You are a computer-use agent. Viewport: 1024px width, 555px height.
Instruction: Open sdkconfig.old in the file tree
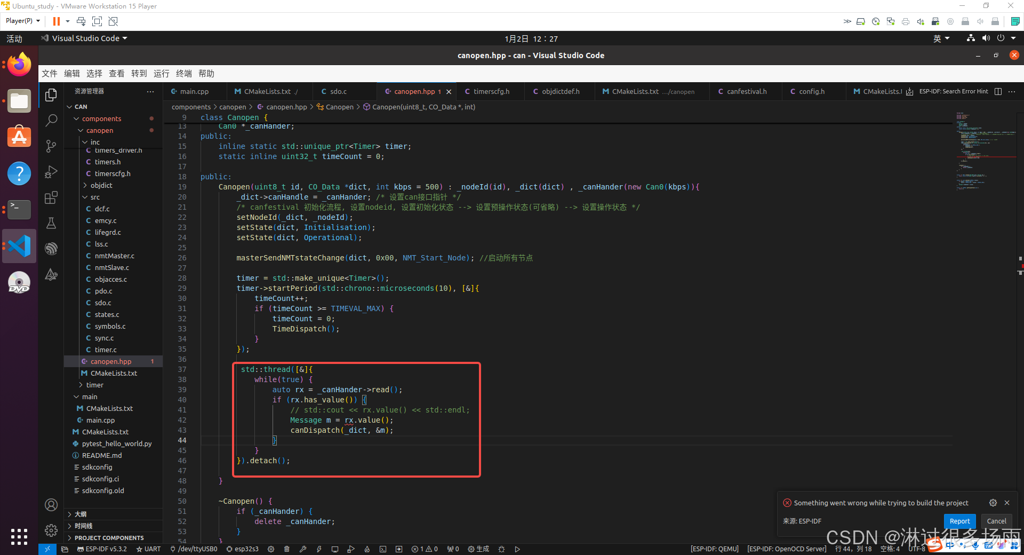tap(113, 490)
